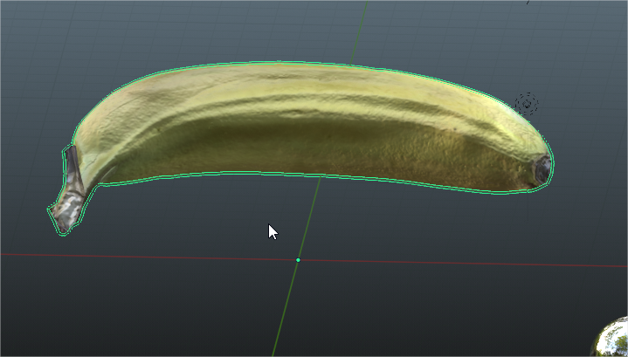Image resolution: width=628 pixels, height=357 pixels.
Task: Click the center of the dashed light gizmo
Action: pyautogui.click(x=527, y=105)
